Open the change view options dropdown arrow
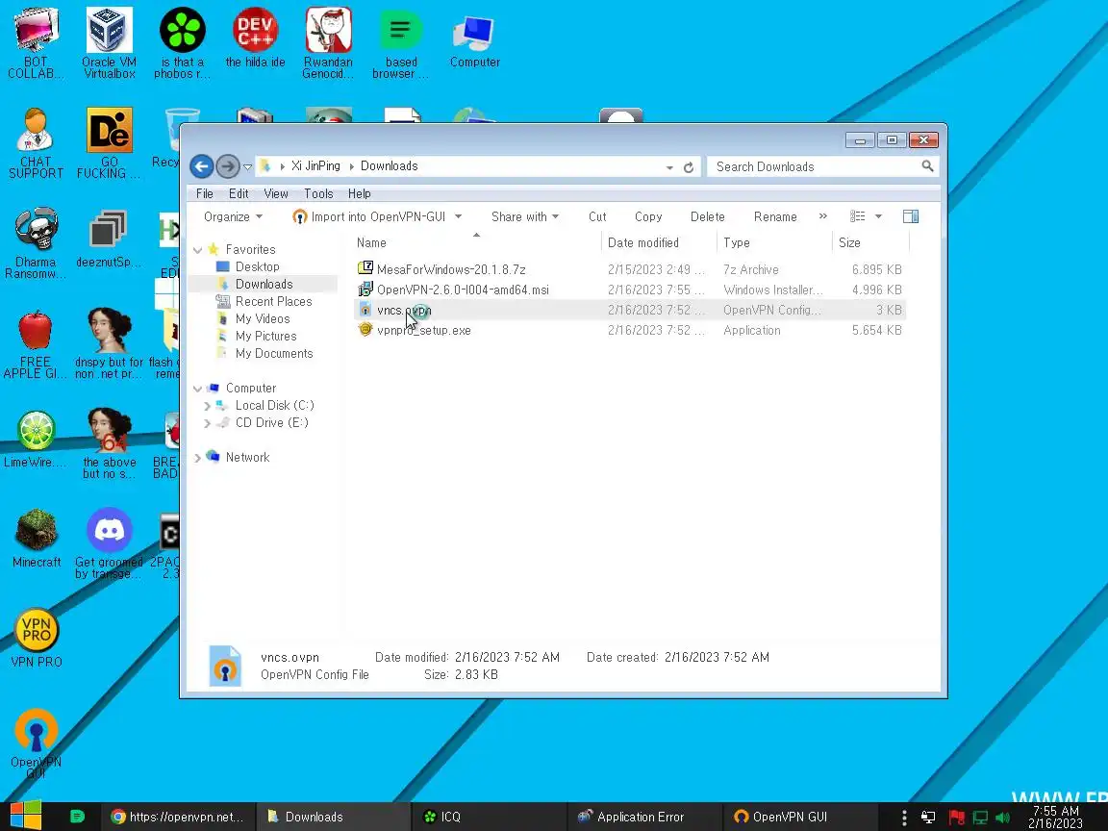Screen dimensions: 1108x831 coord(878,217)
